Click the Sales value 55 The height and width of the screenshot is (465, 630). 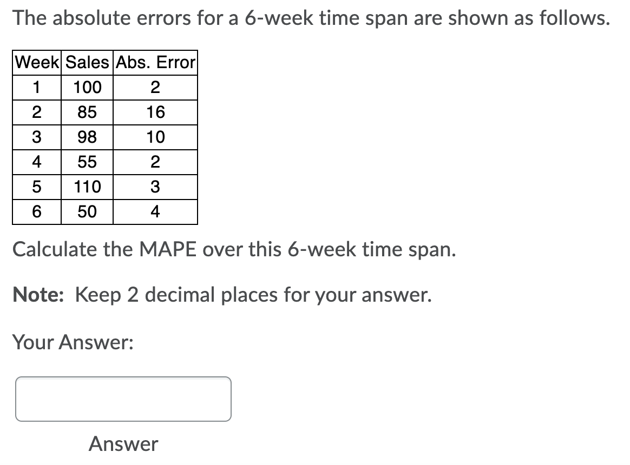click(86, 162)
